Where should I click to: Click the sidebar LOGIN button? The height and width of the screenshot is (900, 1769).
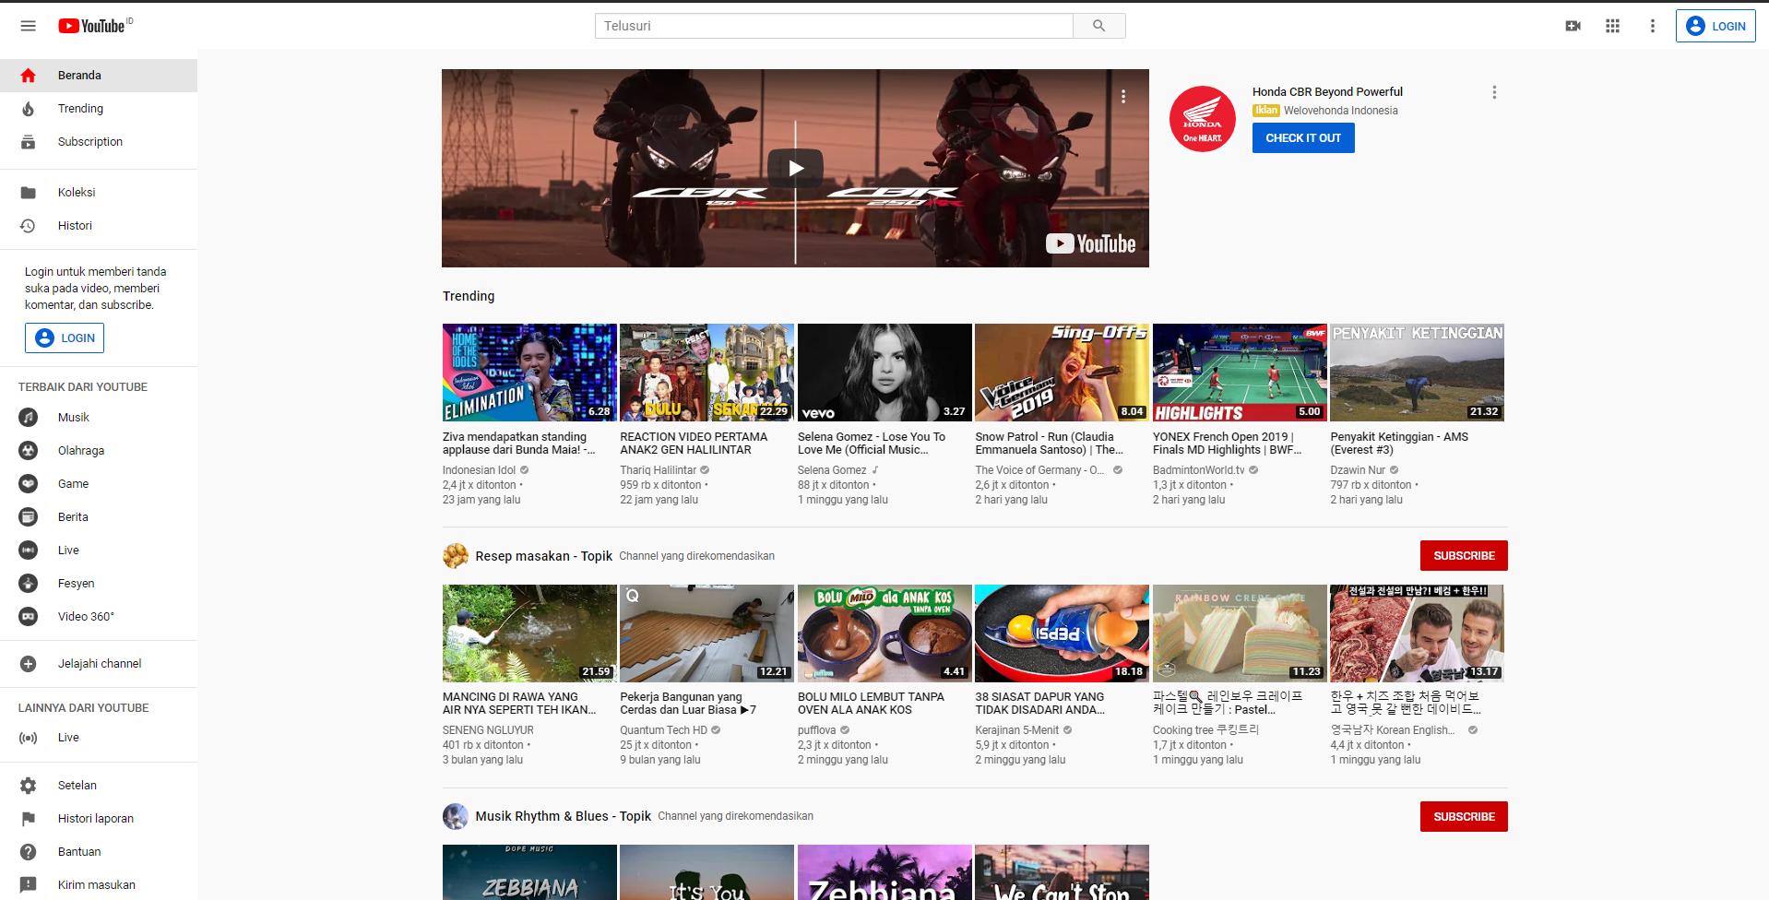pyautogui.click(x=65, y=338)
